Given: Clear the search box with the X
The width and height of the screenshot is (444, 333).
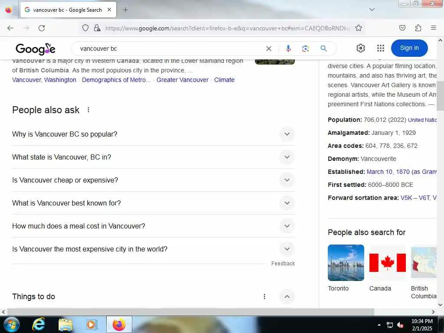Looking at the screenshot, I should tap(269, 49).
